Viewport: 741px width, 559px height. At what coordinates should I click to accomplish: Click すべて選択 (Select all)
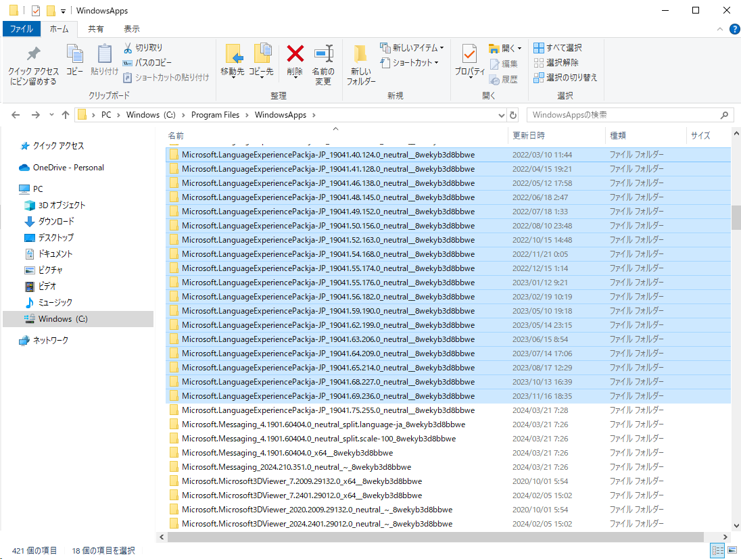[x=558, y=48]
